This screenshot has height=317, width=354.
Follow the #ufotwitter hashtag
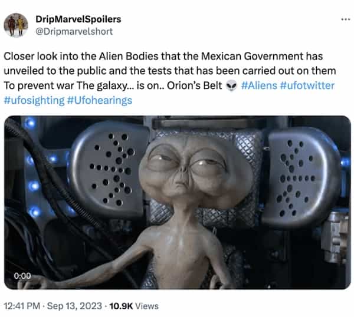point(307,85)
